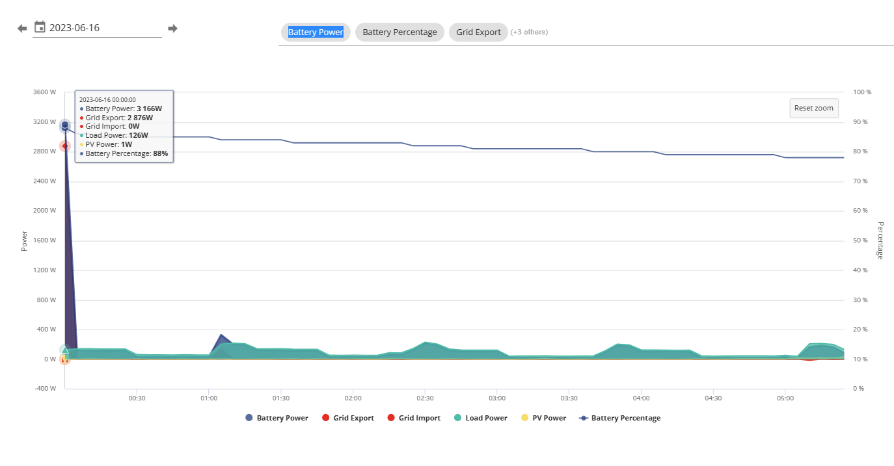Click the Grid Export legend circle icon

click(325, 418)
